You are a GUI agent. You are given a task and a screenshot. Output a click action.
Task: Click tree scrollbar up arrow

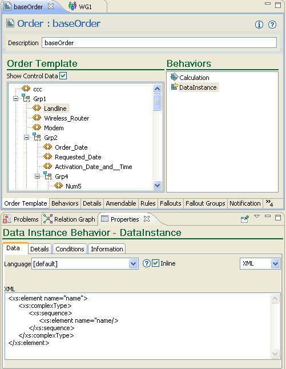click(157, 89)
